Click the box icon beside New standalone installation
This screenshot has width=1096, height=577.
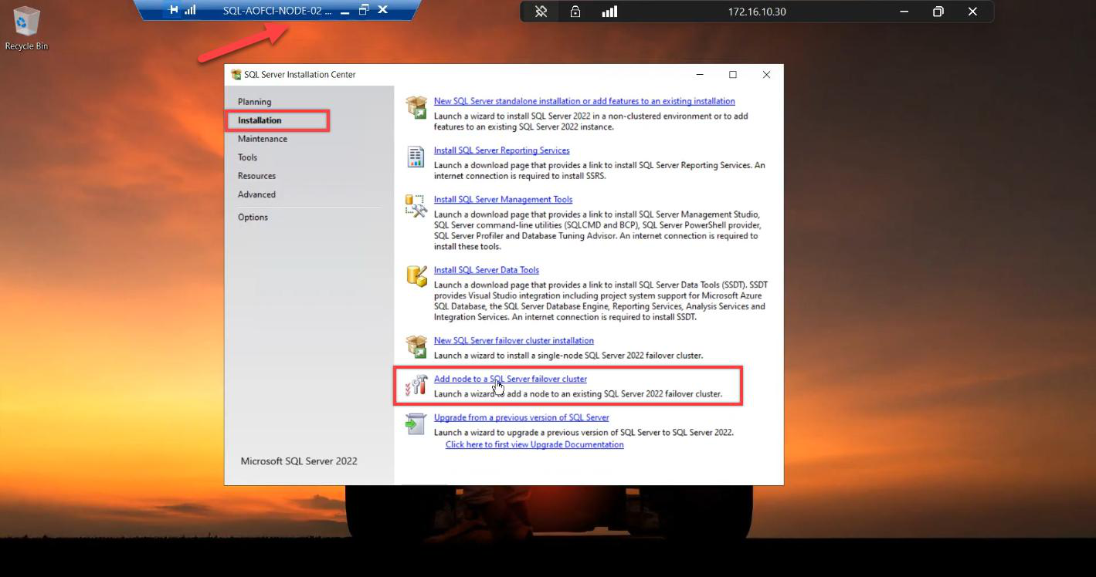(x=416, y=108)
